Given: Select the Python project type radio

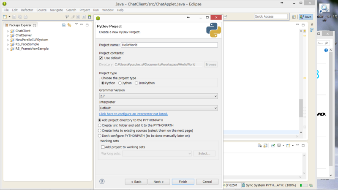Looking at the screenshot, I should (x=103, y=83).
